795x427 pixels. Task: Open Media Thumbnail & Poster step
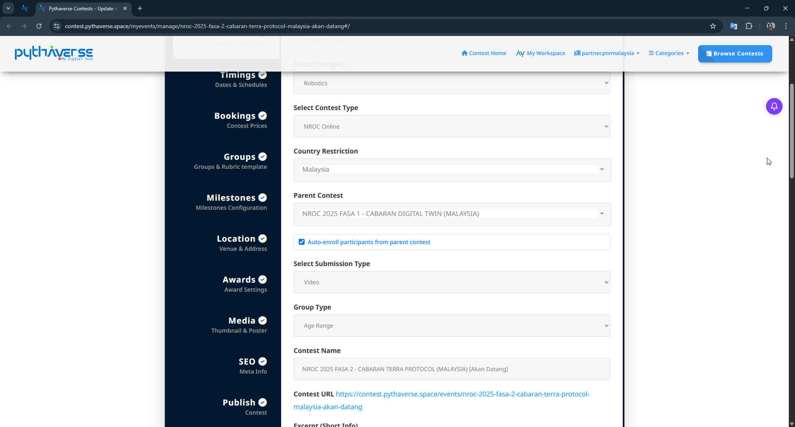239,325
